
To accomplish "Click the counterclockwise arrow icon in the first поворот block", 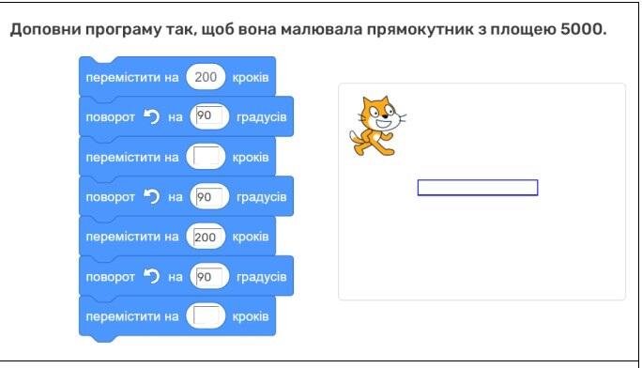I will 151,117.
